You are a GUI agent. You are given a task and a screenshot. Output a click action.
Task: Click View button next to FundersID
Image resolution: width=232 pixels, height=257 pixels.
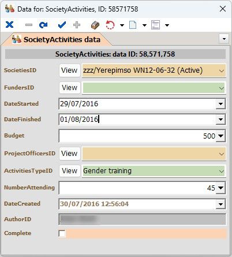(x=70, y=88)
